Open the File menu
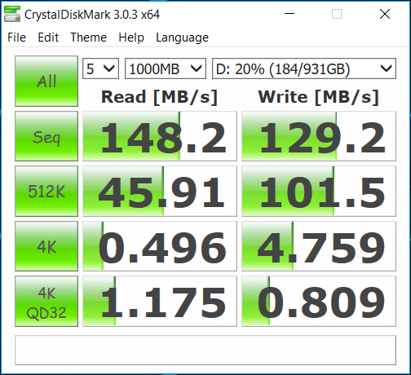 pos(16,37)
